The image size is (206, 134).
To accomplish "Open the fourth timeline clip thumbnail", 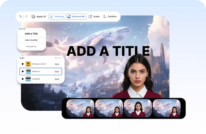I will coord(167,108).
